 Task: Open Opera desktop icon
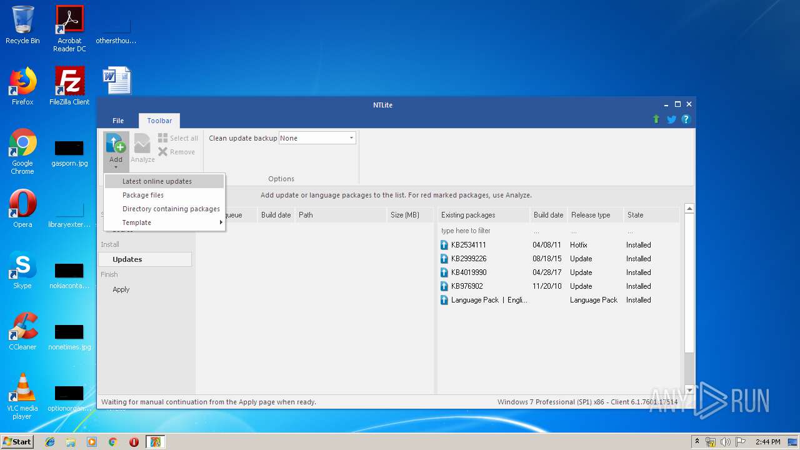tap(22, 209)
